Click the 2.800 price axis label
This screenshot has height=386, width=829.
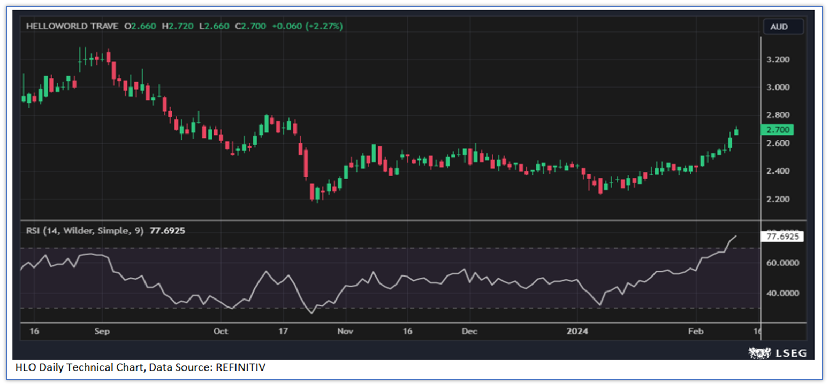coord(779,115)
